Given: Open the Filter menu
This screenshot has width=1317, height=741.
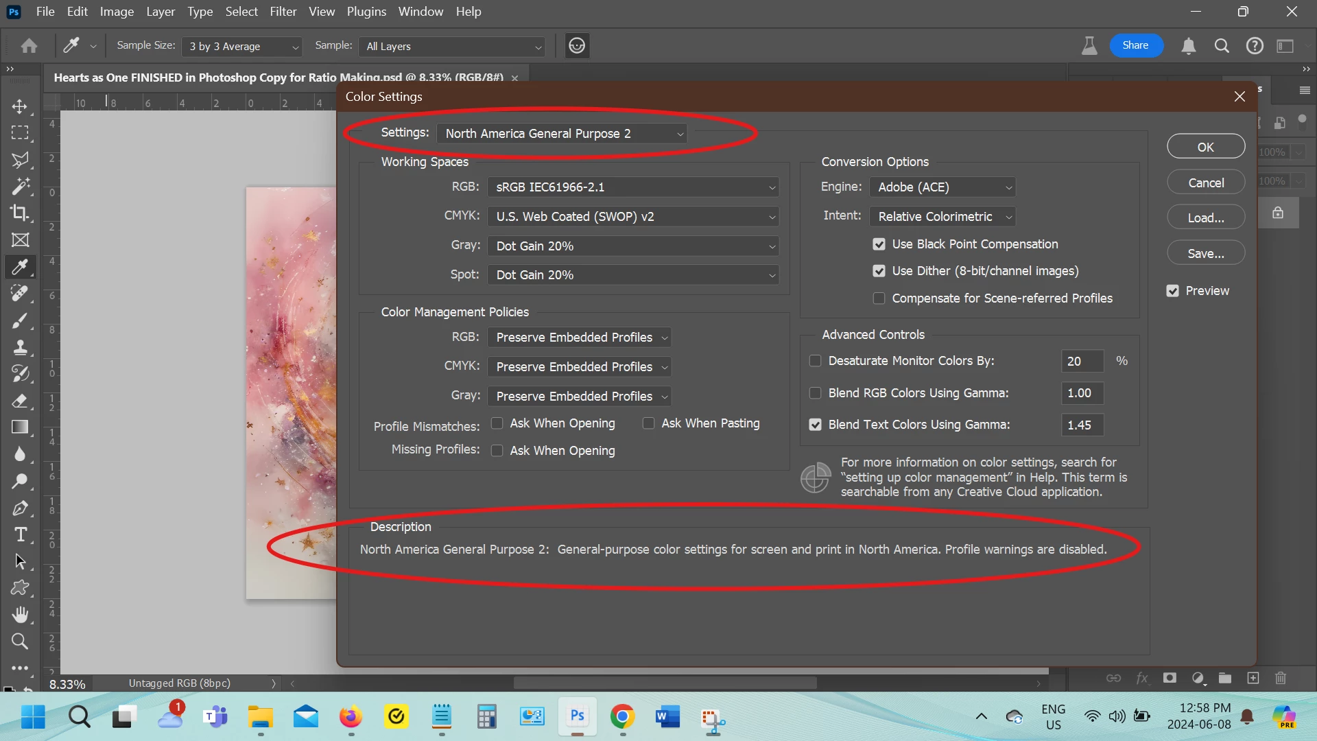Looking at the screenshot, I should point(283,12).
